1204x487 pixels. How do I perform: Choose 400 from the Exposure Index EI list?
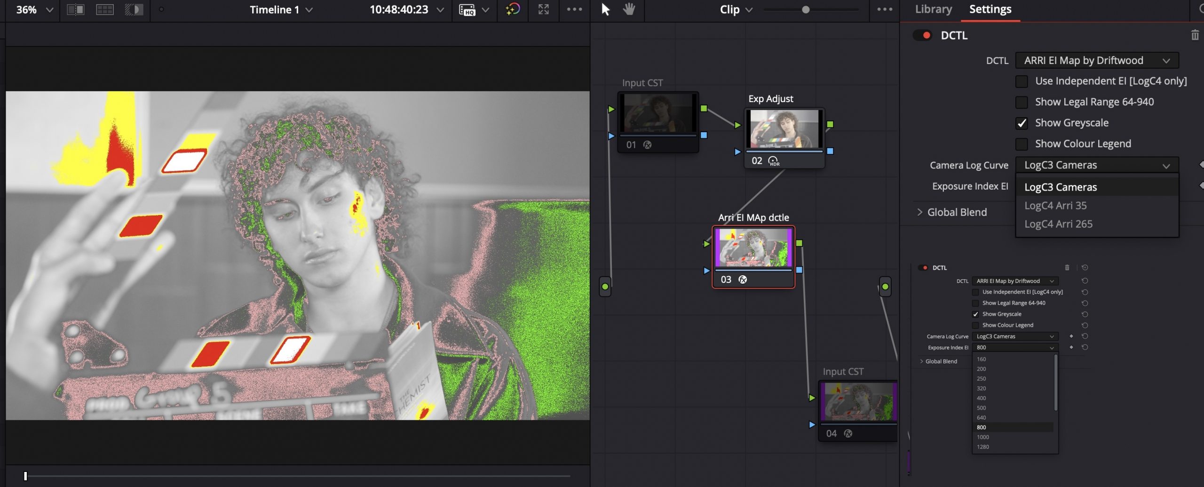coord(981,398)
